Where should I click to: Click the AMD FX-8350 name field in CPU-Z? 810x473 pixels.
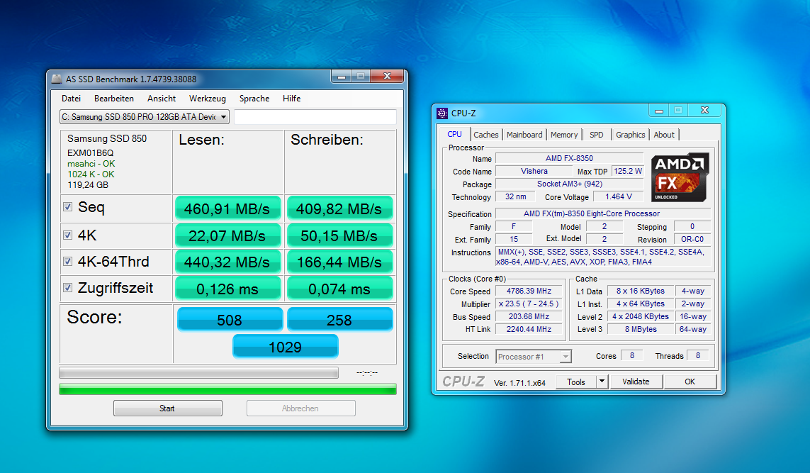569,158
